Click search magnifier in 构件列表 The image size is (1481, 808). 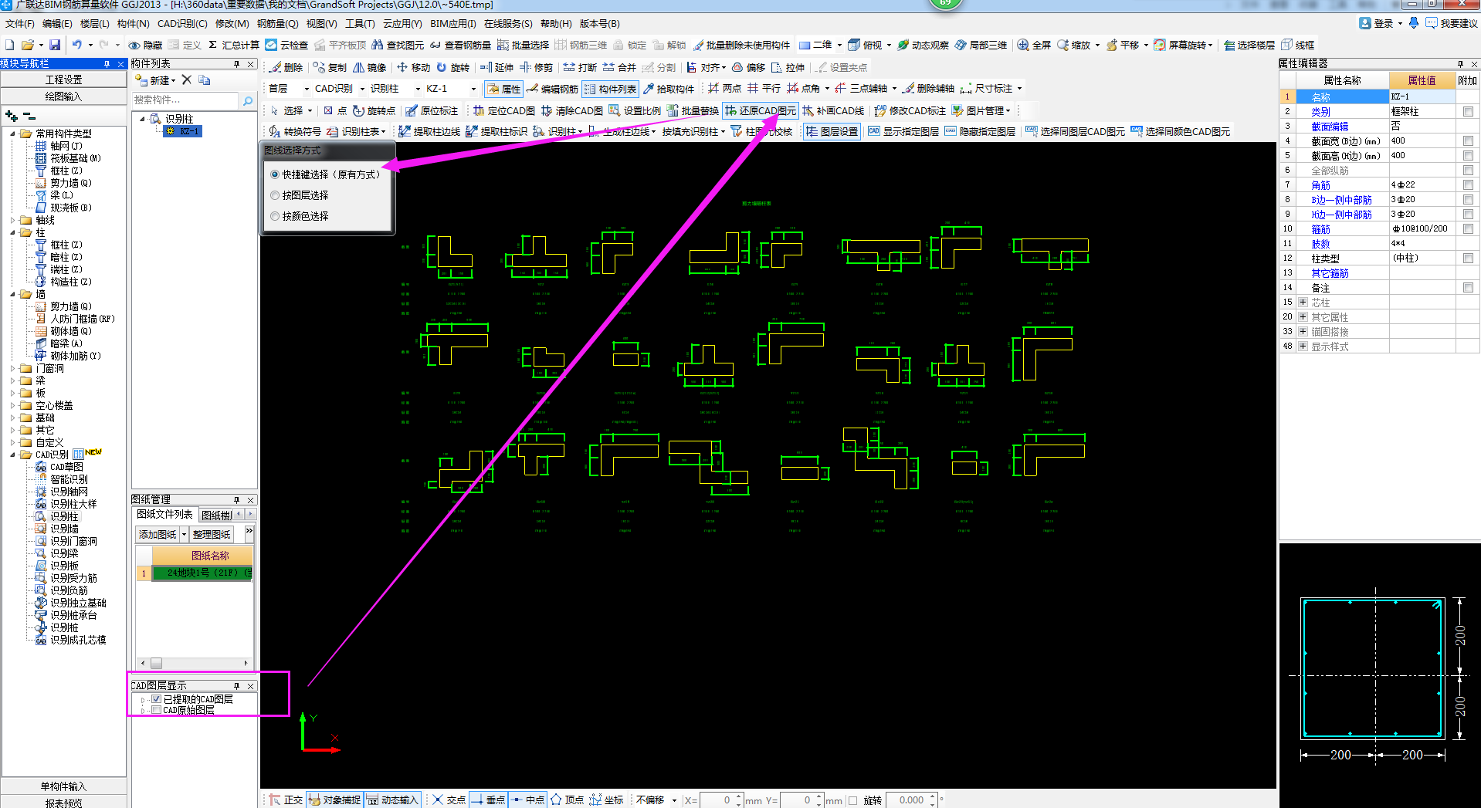pos(247,100)
